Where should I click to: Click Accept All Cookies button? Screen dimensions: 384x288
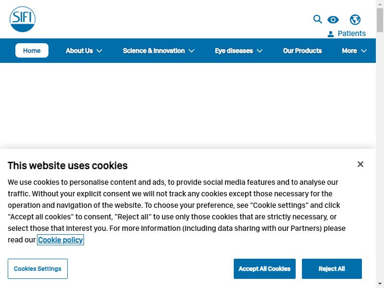[264, 269]
